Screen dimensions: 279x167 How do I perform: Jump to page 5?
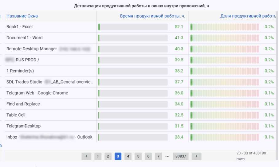pyautogui.click(x=138, y=156)
